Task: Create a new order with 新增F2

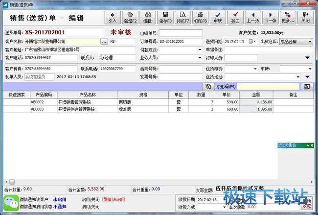Action: (130, 17)
